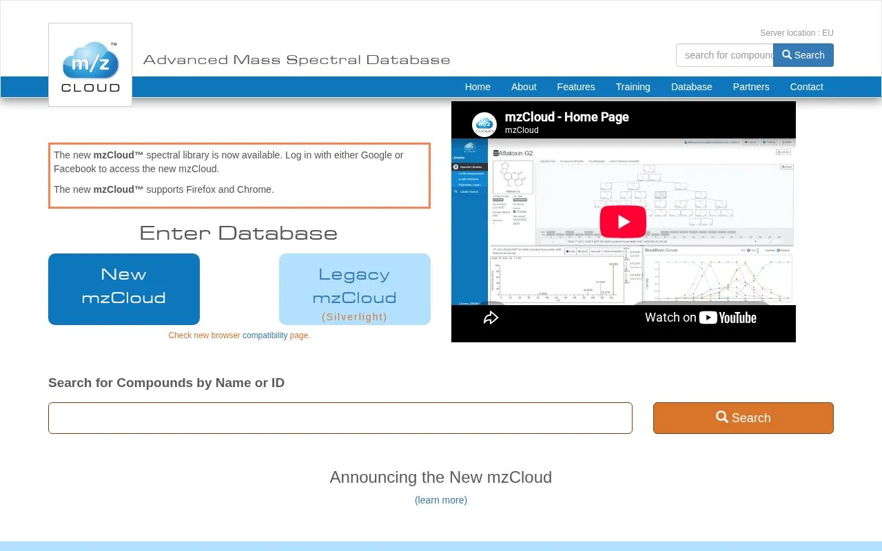The height and width of the screenshot is (551, 882).
Task: Open Watch on YouTube link
Action: point(700,318)
